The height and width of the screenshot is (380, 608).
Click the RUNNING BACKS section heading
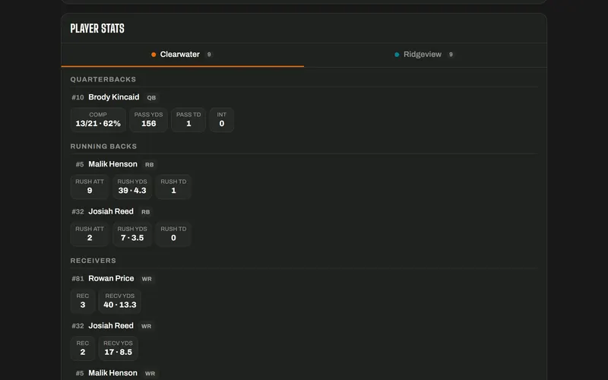(103, 147)
